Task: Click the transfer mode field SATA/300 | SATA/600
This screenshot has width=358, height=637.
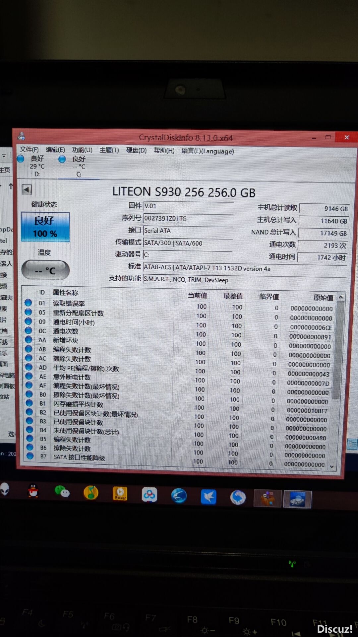Action: tap(188, 243)
